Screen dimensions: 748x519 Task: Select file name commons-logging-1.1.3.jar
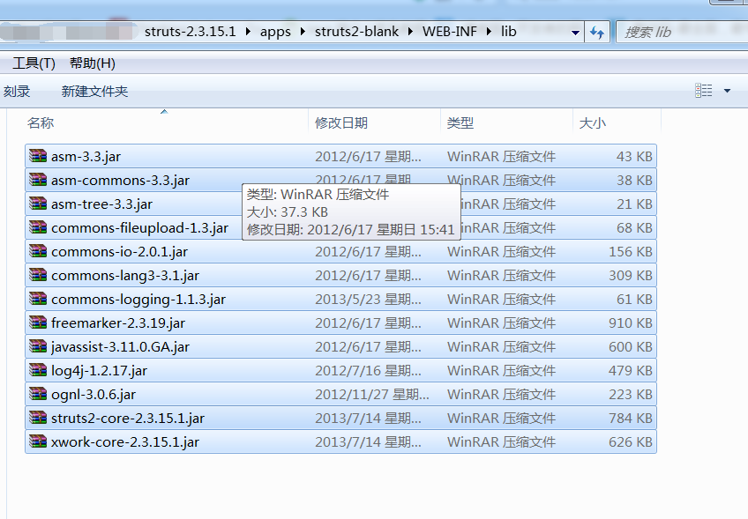click(x=138, y=300)
